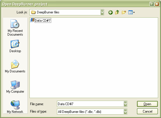Go to Desktop in places bar
The image size is (161, 118).
point(15,46)
